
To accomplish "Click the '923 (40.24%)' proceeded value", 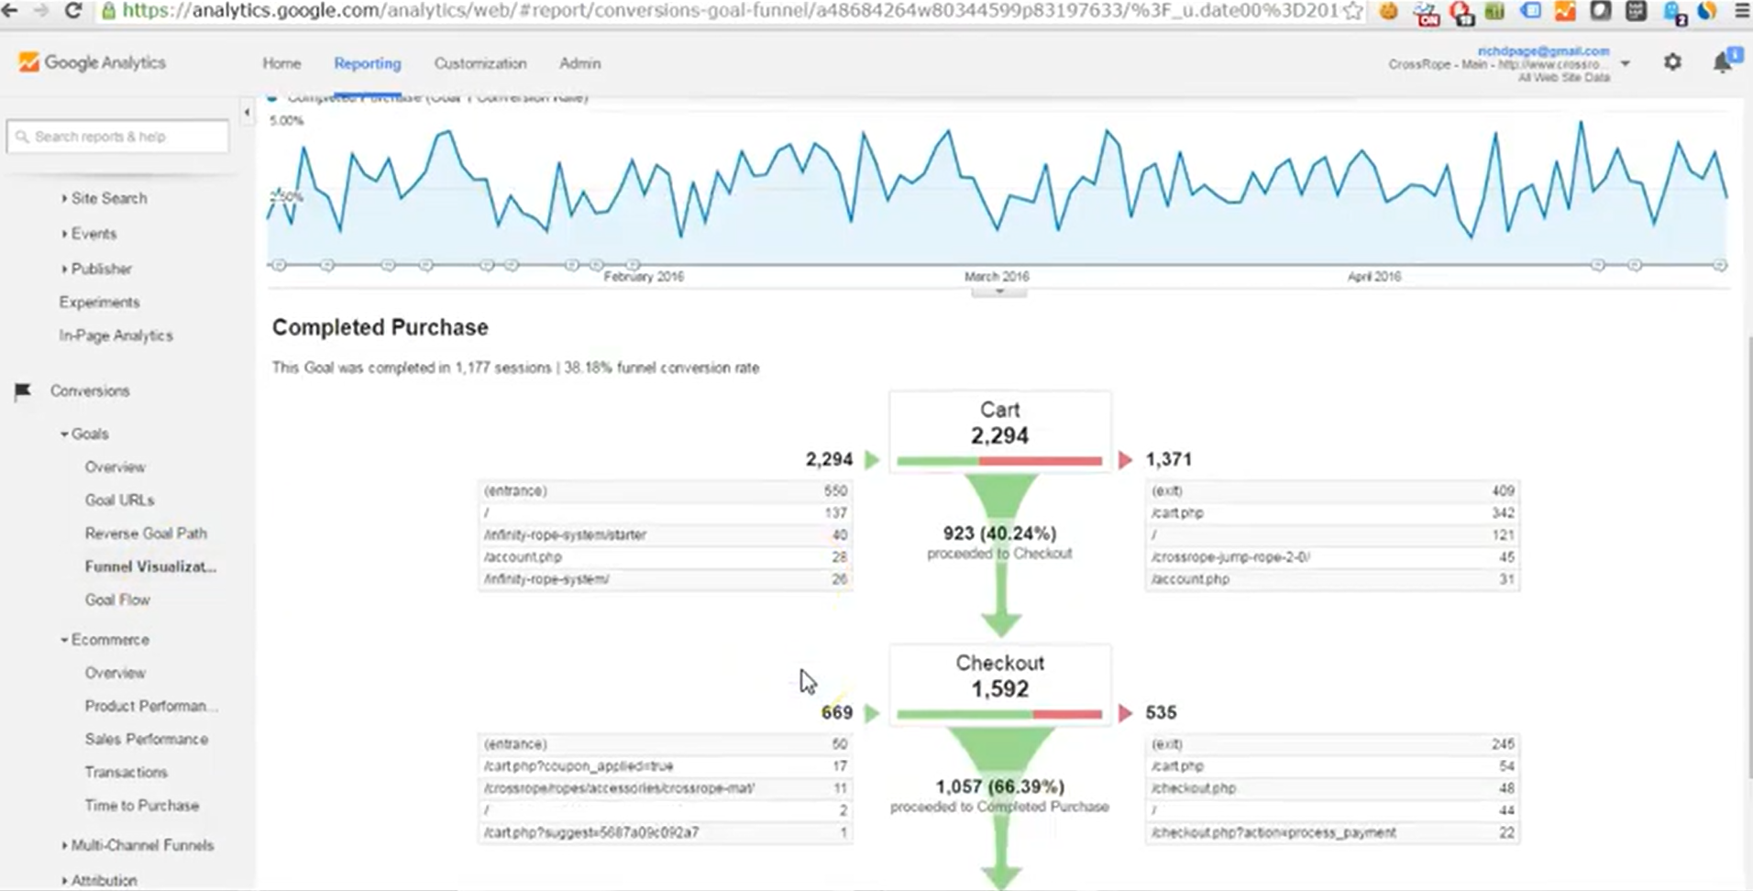I will click(x=999, y=533).
